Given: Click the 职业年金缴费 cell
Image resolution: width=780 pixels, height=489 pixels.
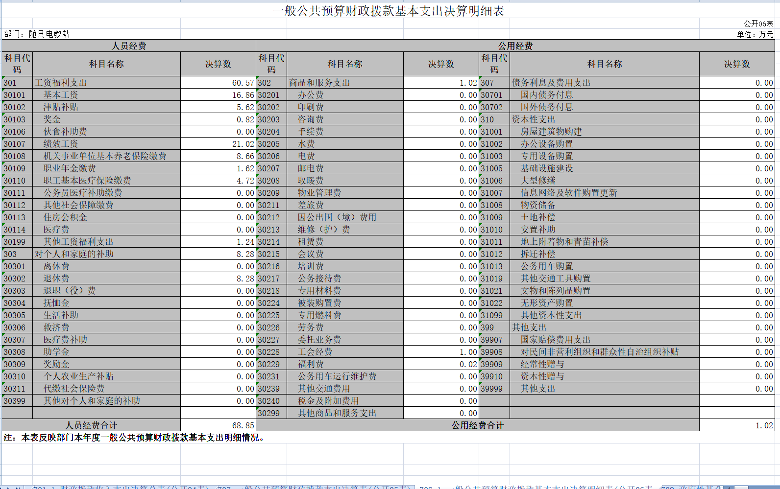Looking at the screenshot, I should (106, 168).
